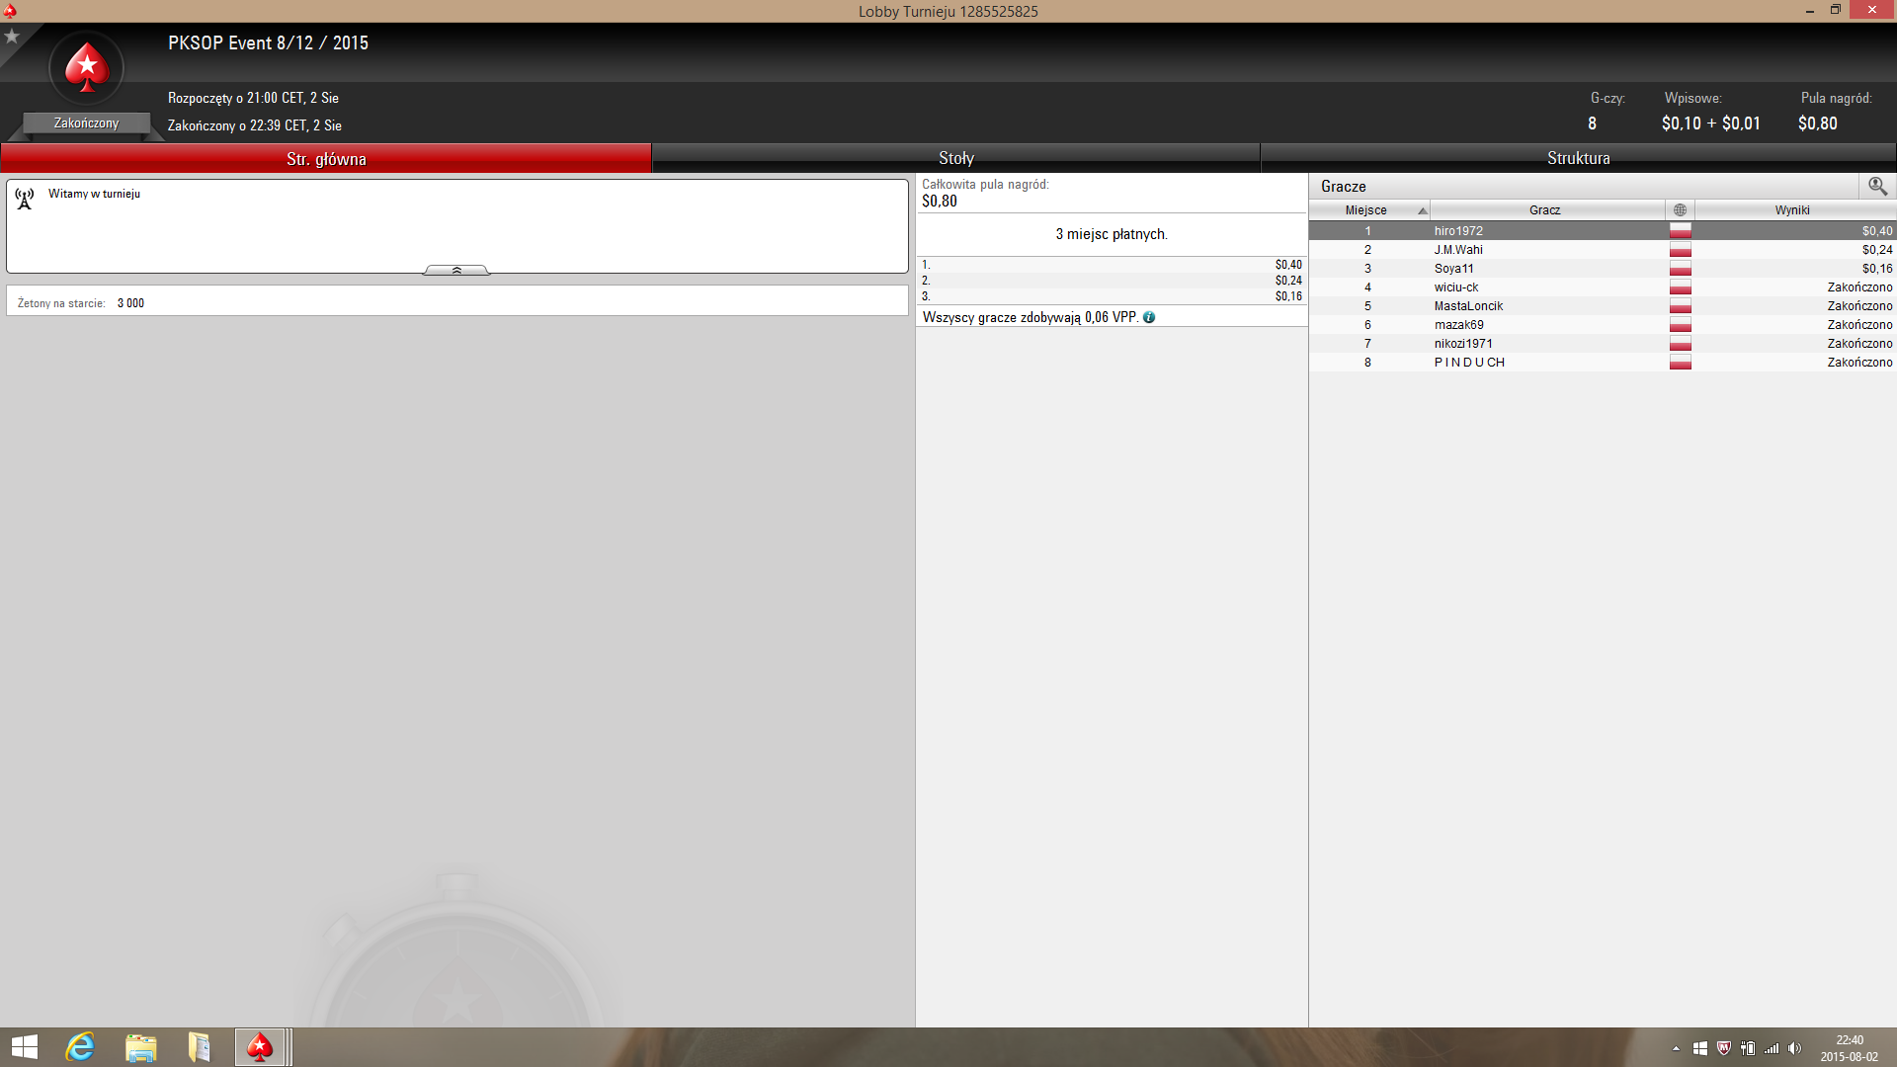
Task: Select player MastaLoncik in the list
Action: pos(1603,306)
